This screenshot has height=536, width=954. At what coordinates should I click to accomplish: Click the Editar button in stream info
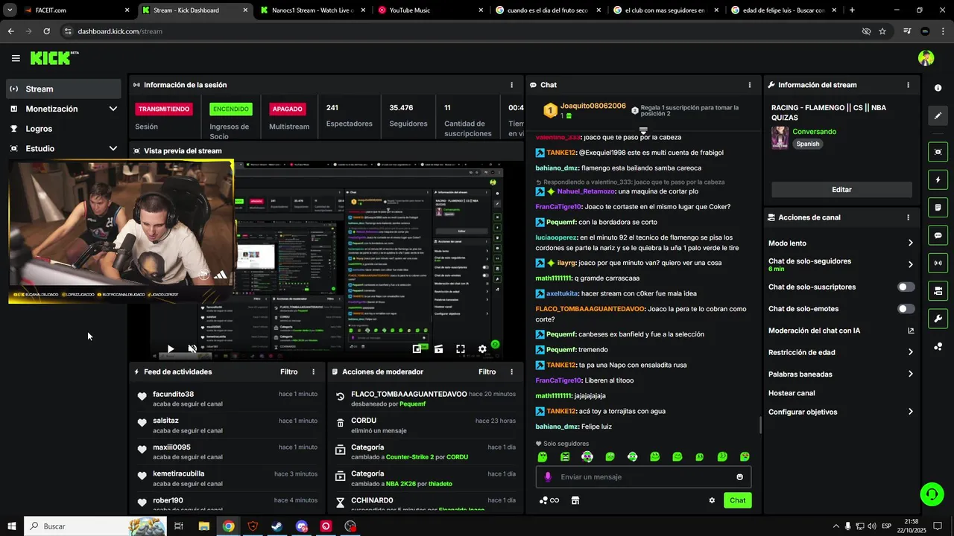coord(841,190)
